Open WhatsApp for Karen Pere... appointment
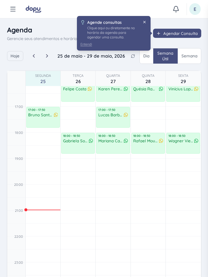The width and height of the screenshot is (208, 277). click(x=126, y=89)
